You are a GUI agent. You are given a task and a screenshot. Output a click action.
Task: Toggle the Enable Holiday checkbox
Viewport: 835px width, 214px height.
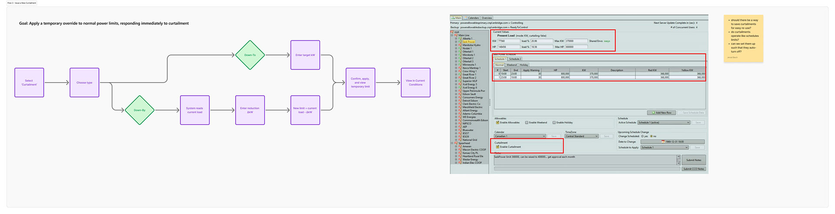[554, 123]
